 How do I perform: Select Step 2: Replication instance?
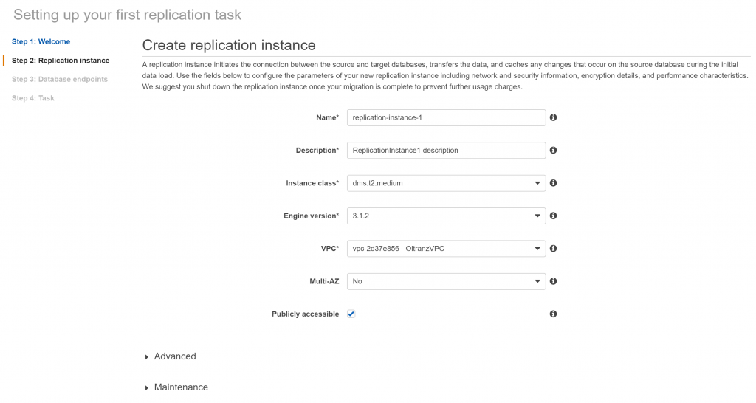(61, 61)
